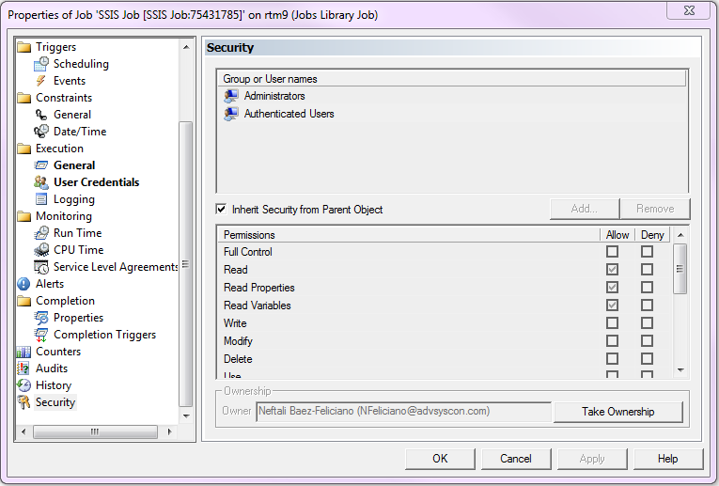Click the permissions list scroll-down arrow

pos(680,370)
